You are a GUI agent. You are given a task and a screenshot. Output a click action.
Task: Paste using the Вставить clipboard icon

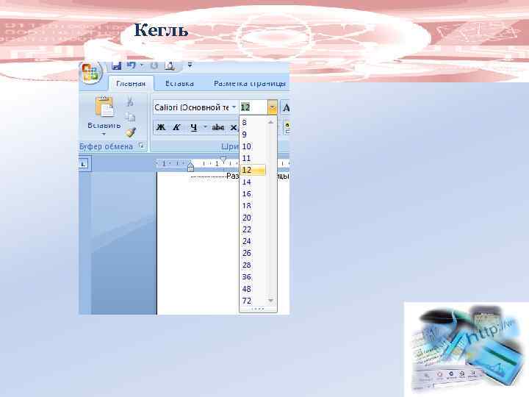[104, 107]
